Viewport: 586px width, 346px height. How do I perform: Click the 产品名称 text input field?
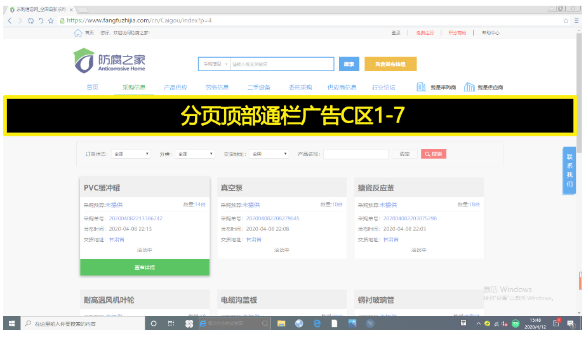point(356,154)
